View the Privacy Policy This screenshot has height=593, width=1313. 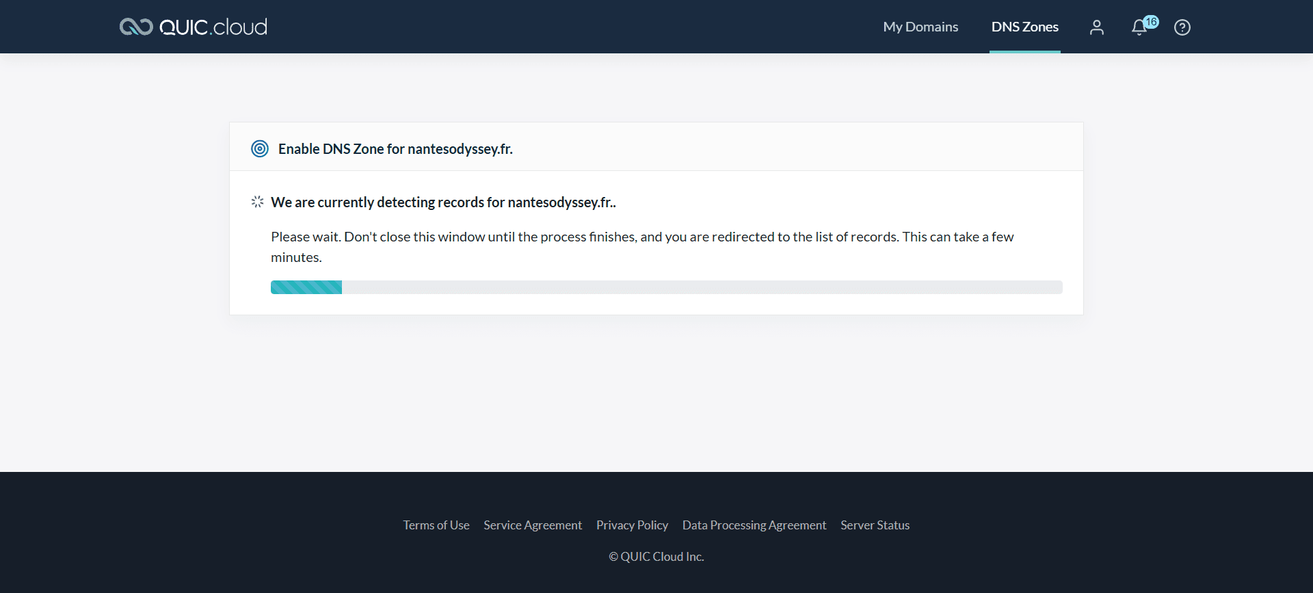pyautogui.click(x=632, y=525)
